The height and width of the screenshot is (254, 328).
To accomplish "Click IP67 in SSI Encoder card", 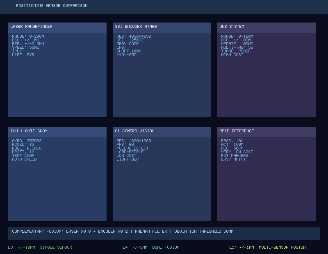I will pos(121,48).
